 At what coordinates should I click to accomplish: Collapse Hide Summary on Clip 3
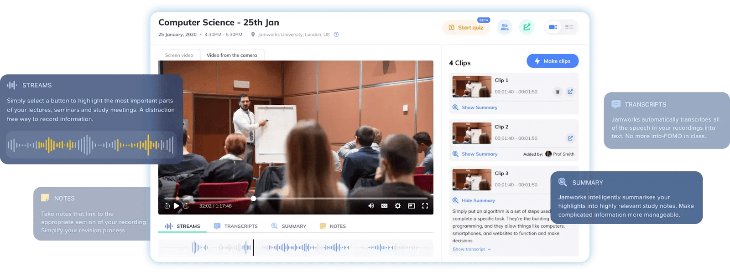478,200
